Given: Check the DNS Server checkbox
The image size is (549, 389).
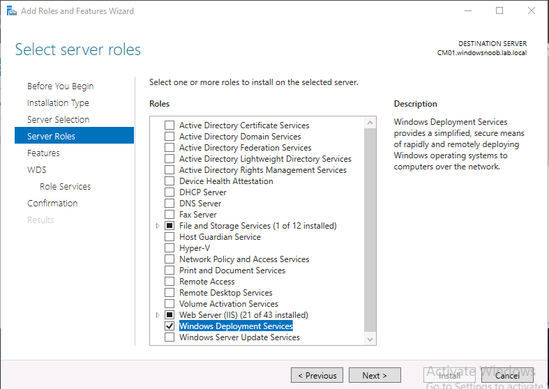Looking at the screenshot, I should (170, 204).
